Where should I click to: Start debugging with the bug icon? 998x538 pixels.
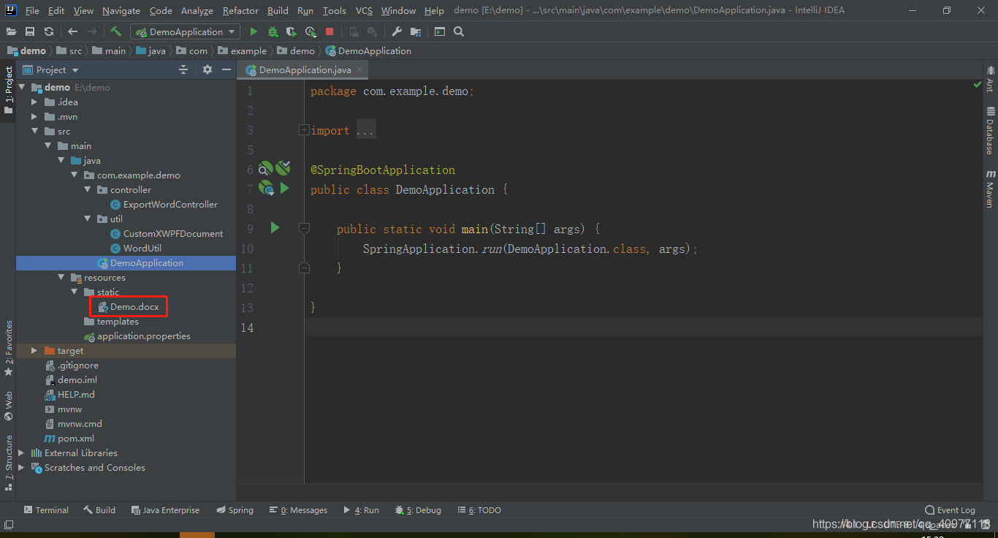click(273, 31)
